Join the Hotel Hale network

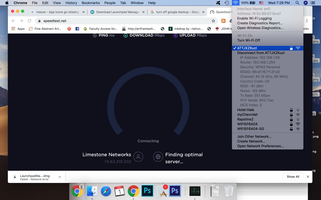[268, 110]
